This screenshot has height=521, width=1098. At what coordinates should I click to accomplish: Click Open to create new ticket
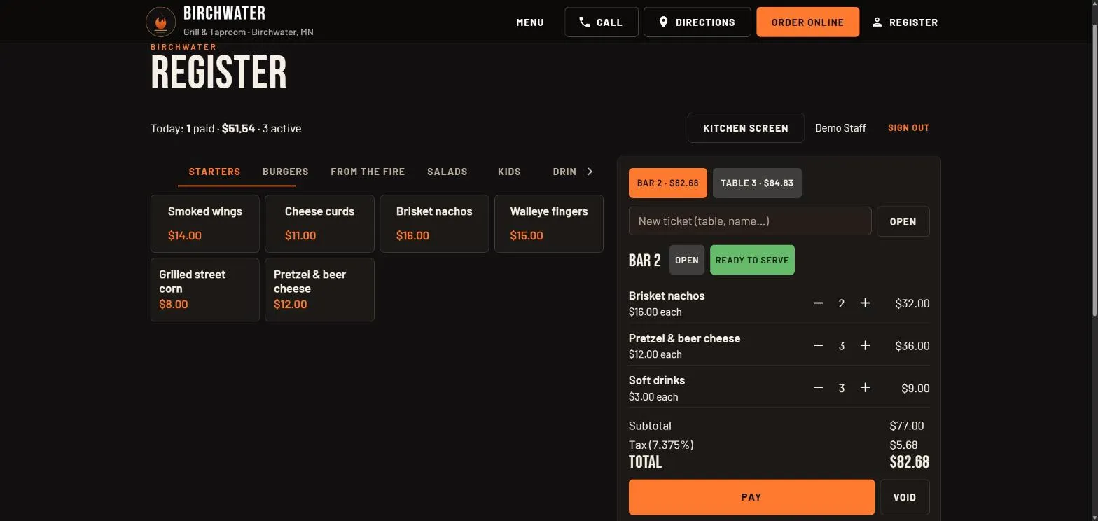coord(903,221)
